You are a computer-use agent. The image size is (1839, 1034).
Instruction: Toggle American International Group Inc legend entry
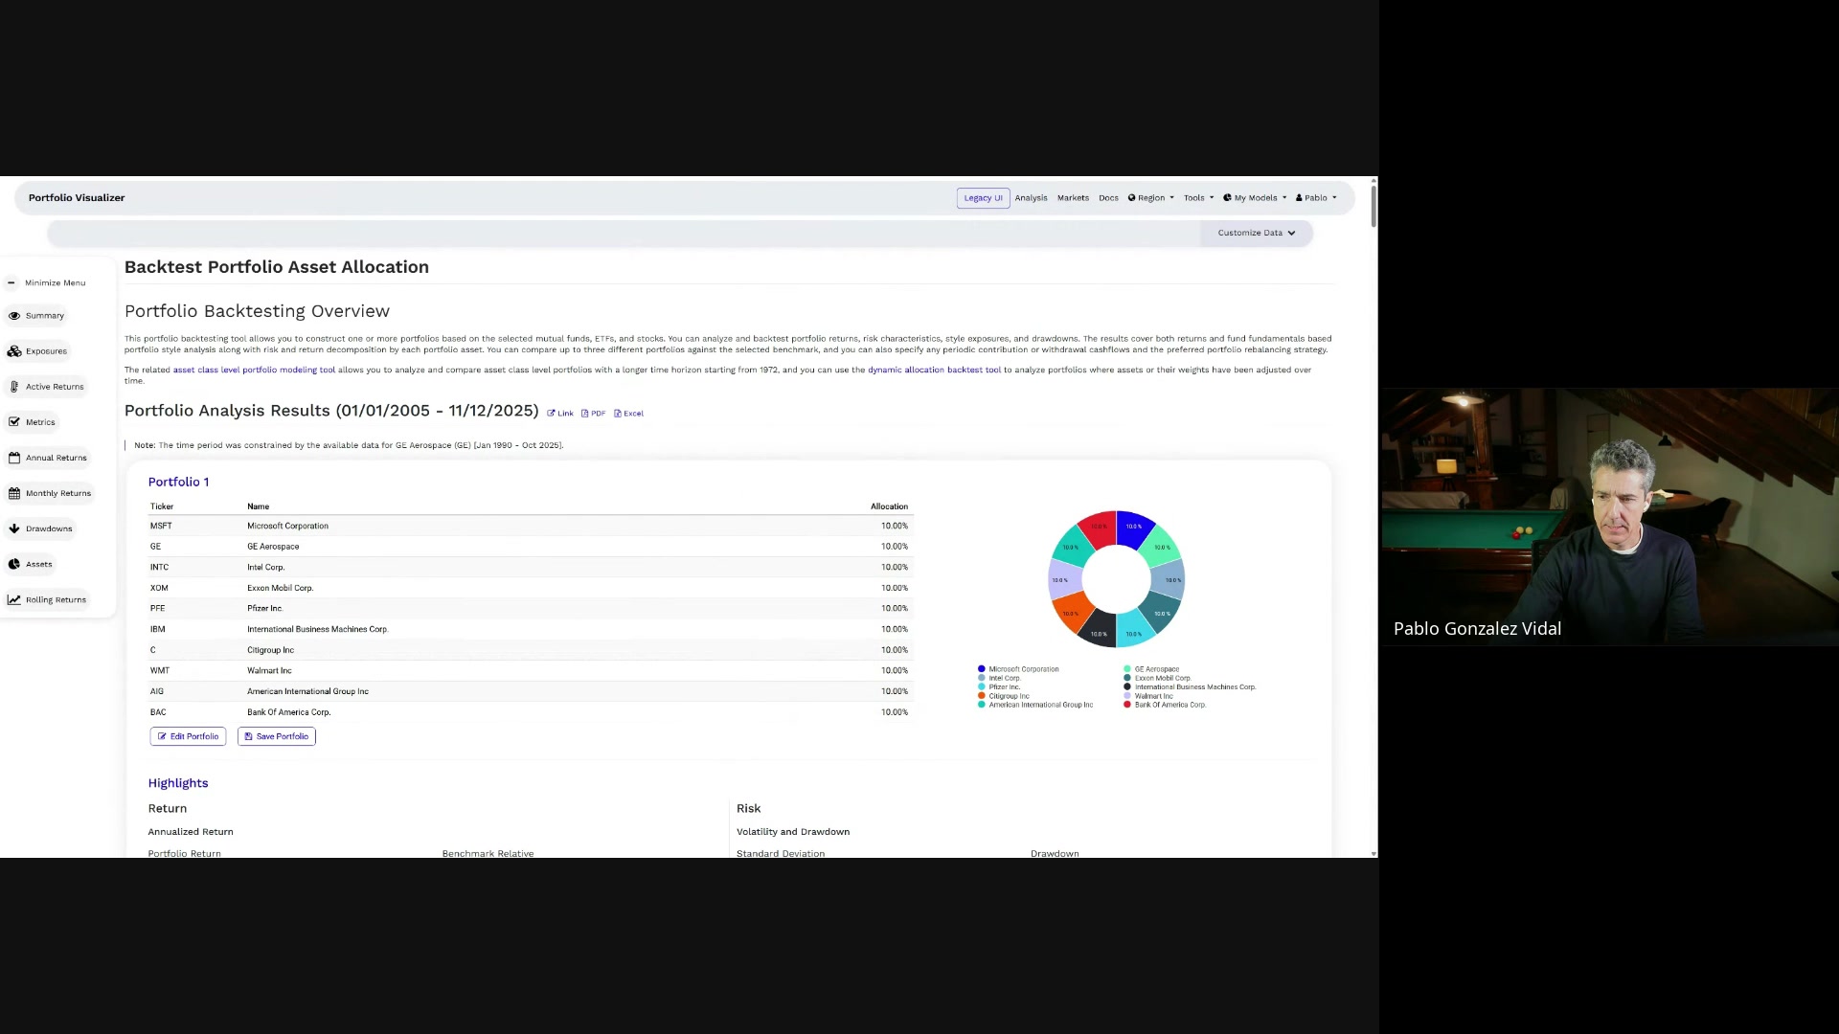point(1035,705)
